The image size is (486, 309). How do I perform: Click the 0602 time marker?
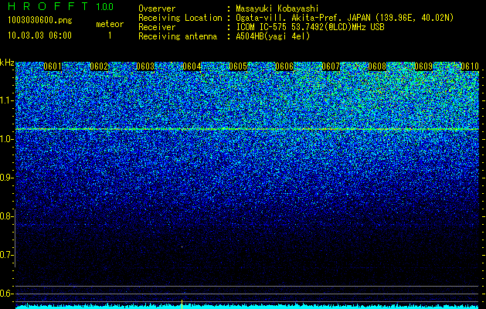[x=99, y=66]
